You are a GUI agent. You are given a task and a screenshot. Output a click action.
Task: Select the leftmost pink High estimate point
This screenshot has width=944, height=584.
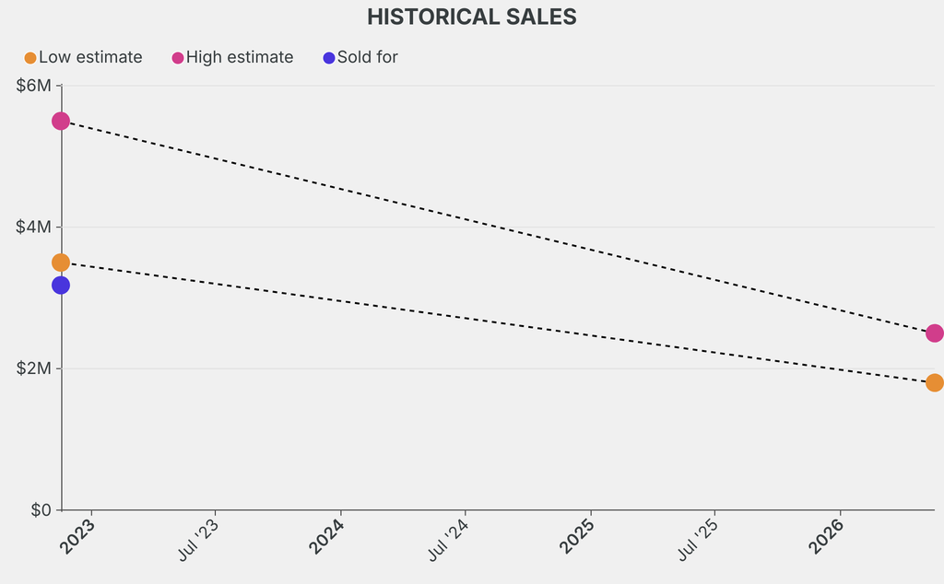pos(61,121)
